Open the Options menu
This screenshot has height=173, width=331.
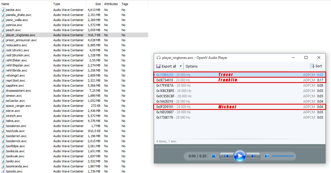point(192,66)
